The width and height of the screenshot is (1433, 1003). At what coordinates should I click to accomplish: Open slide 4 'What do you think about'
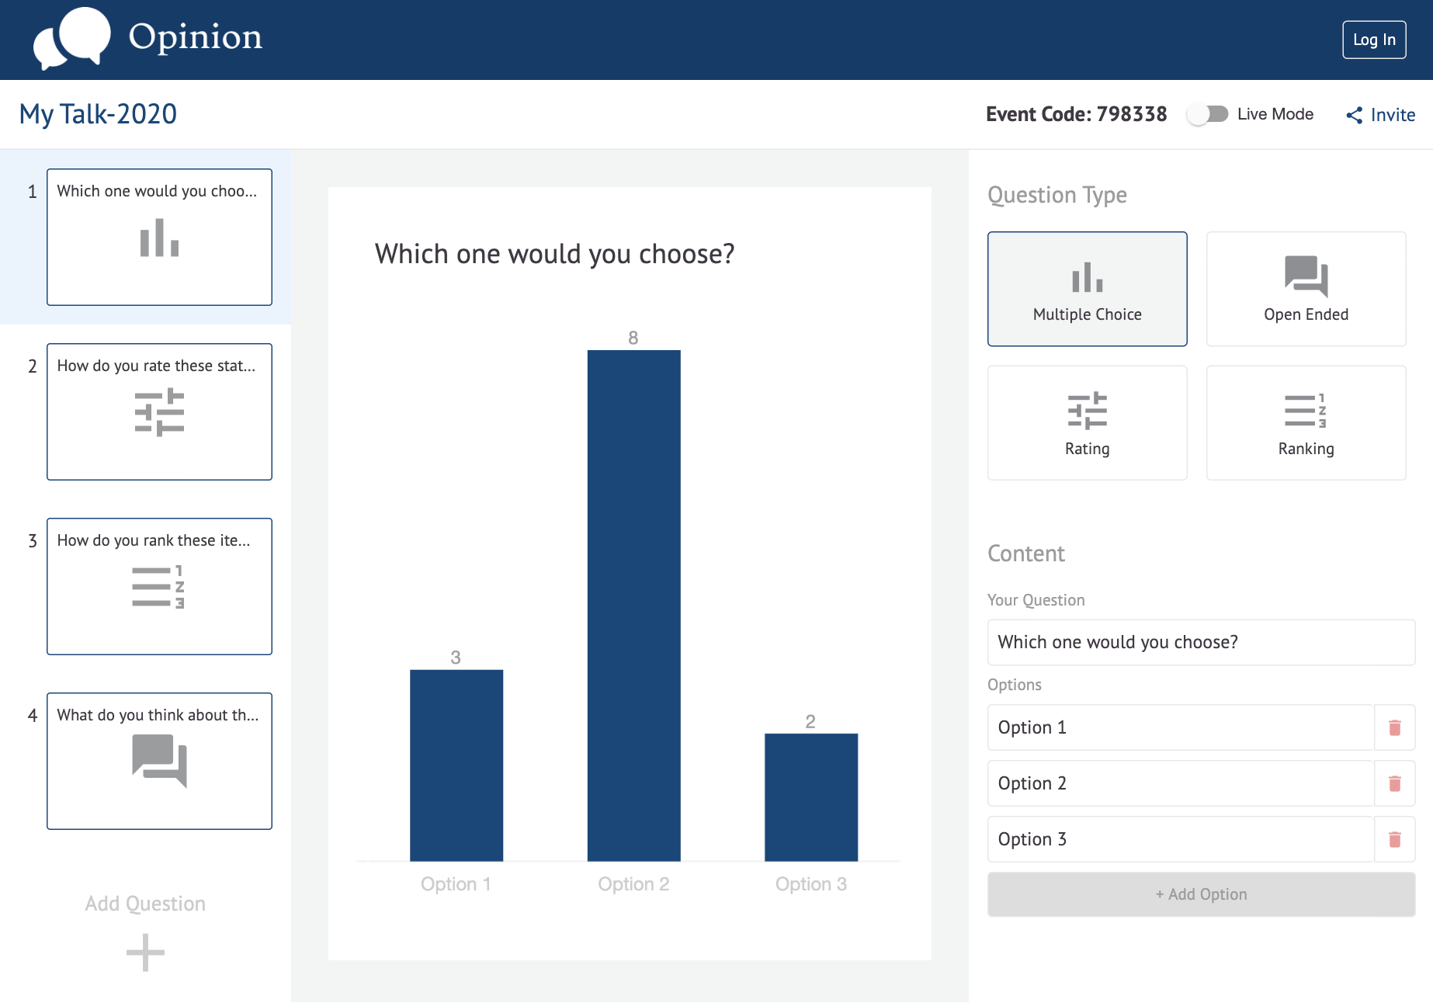point(159,761)
